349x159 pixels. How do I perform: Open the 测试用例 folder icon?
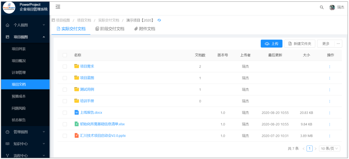(x=77, y=89)
